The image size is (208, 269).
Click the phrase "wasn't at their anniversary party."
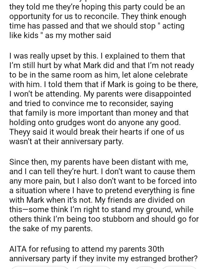pyautogui.click(x=66, y=141)
